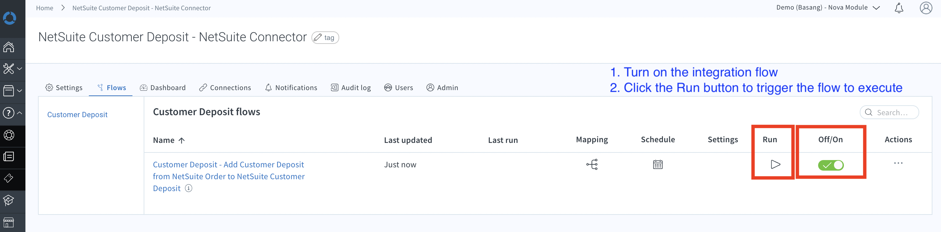Click the sort arrow beside the Name column
Image resolution: width=941 pixels, height=232 pixels.
pyautogui.click(x=182, y=141)
